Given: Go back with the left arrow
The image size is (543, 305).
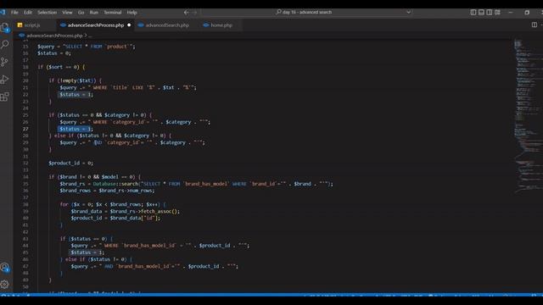Looking at the screenshot, I should (187, 13).
